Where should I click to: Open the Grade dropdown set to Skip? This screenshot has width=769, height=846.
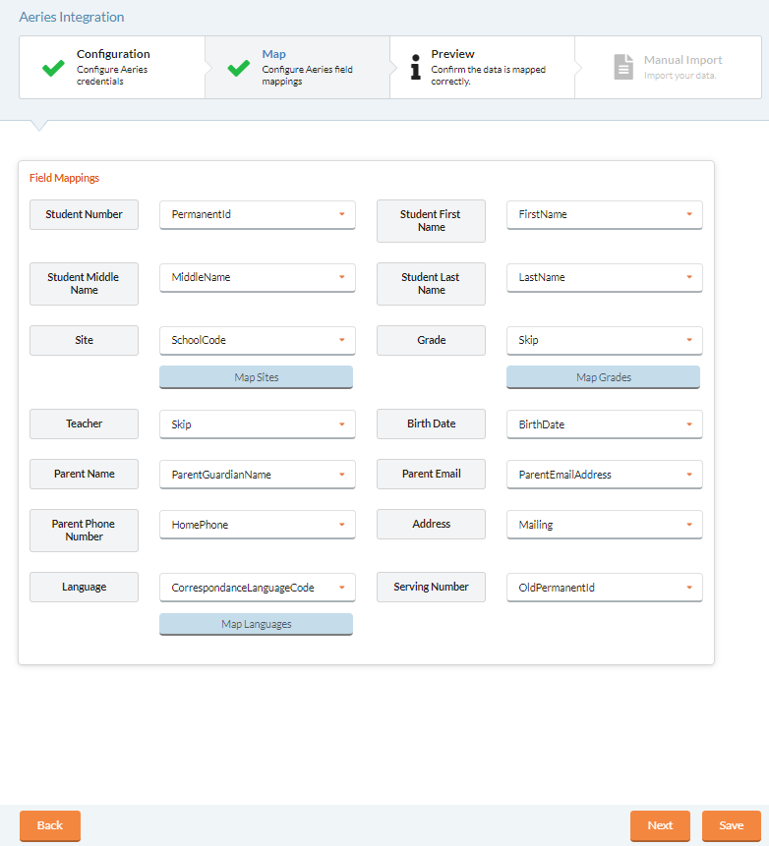pos(605,340)
